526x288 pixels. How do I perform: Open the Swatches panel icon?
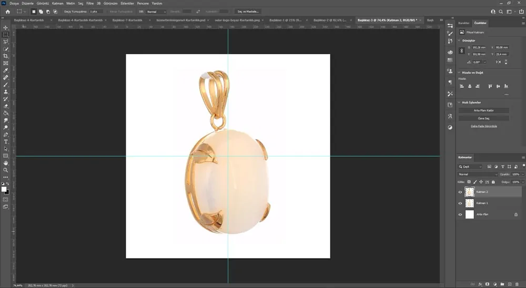pyautogui.click(x=450, y=60)
